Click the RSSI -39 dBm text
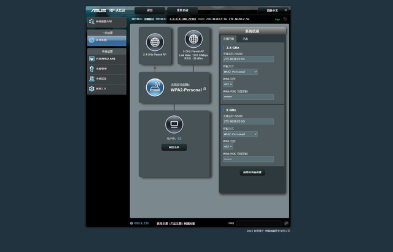The image size is (393, 252). pos(193,58)
